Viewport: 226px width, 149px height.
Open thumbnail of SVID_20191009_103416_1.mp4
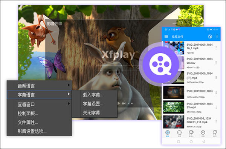click(174, 48)
